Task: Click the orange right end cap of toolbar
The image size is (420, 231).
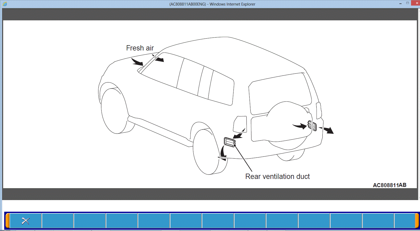Action: (x=417, y=221)
